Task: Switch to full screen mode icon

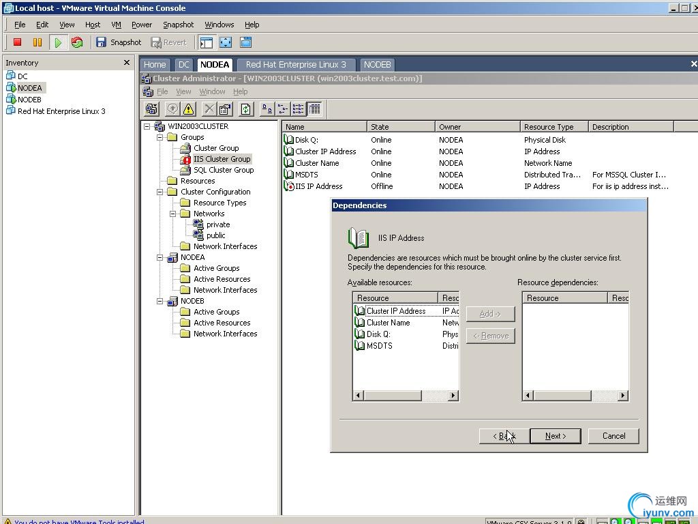Action: pos(226,42)
